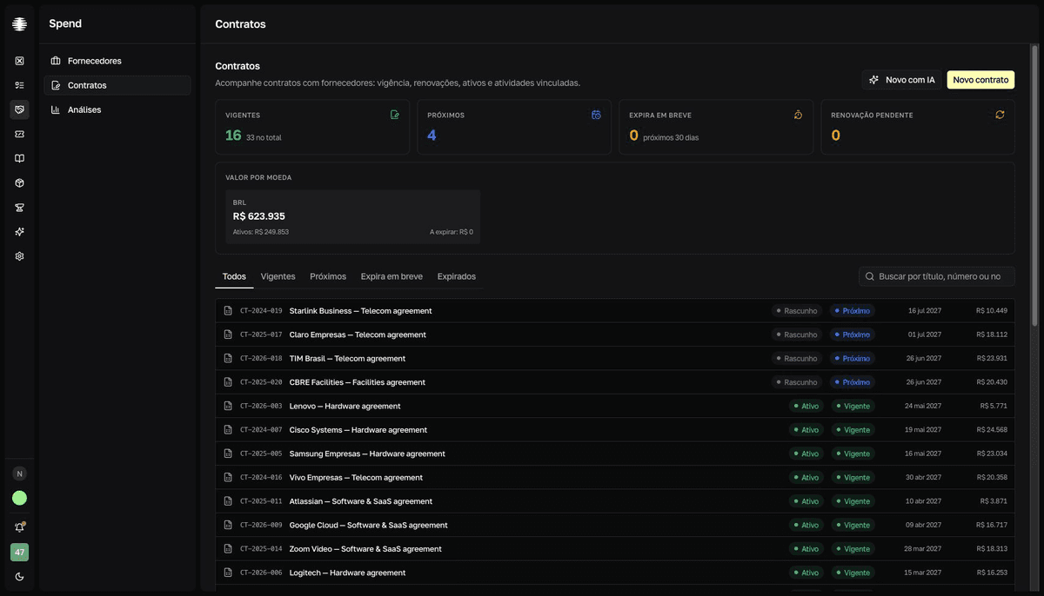This screenshot has width=1044, height=596.
Task: Click the Renovação pendente summary card
Action: tap(918, 127)
